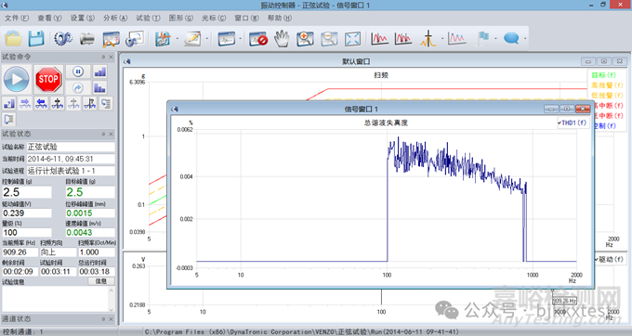
Task: Click the 当前频率 909.26 value field
Action: pyautogui.click(x=20, y=252)
